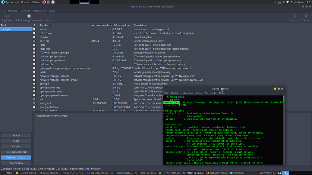
Task: Toggle the status checkbox for anytun
Action: coord(34,29)
